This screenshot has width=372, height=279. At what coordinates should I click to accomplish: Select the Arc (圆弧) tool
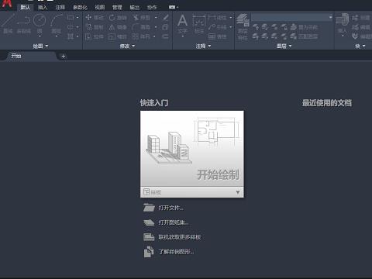(x=57, y=24)
